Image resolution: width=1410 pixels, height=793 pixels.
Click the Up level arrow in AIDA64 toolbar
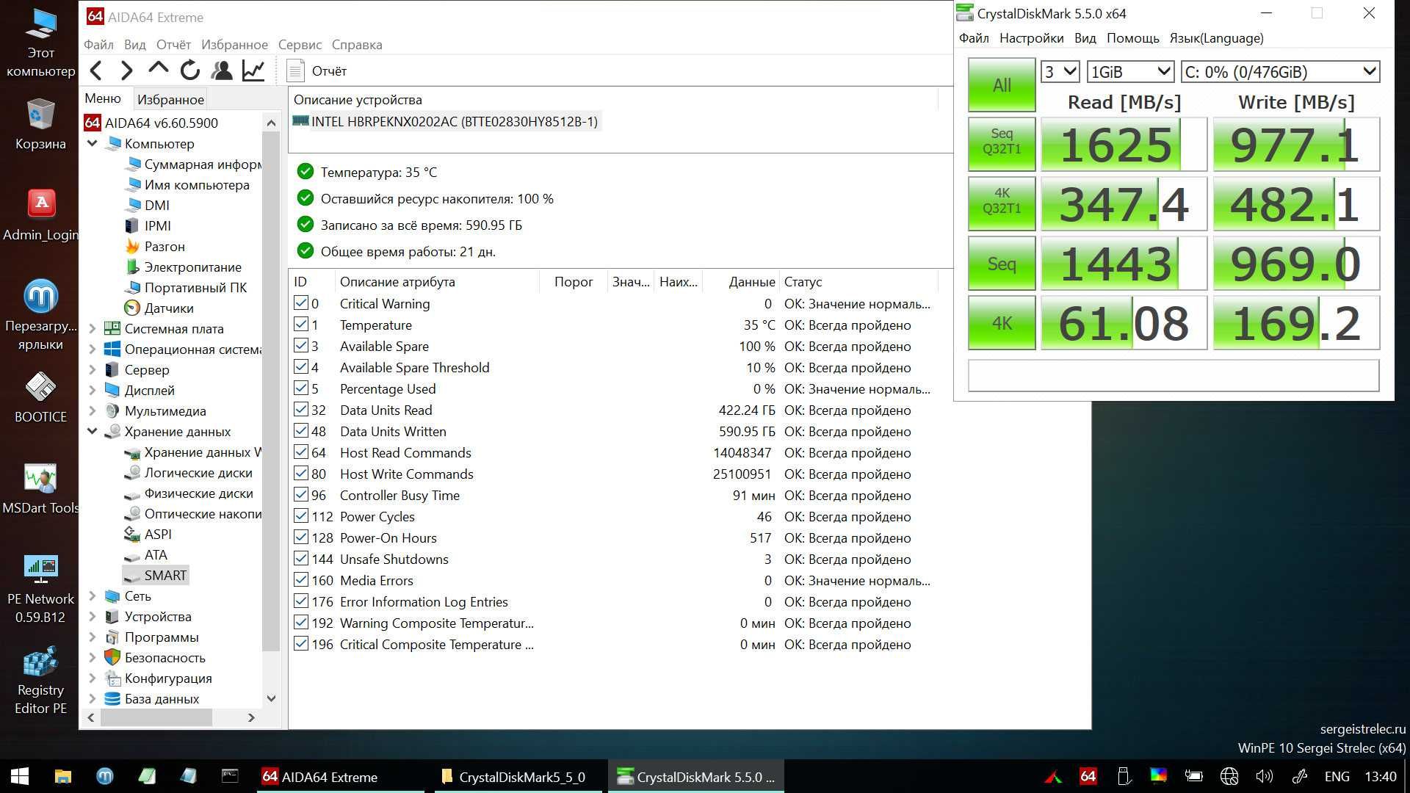click(x=158, y=70)
